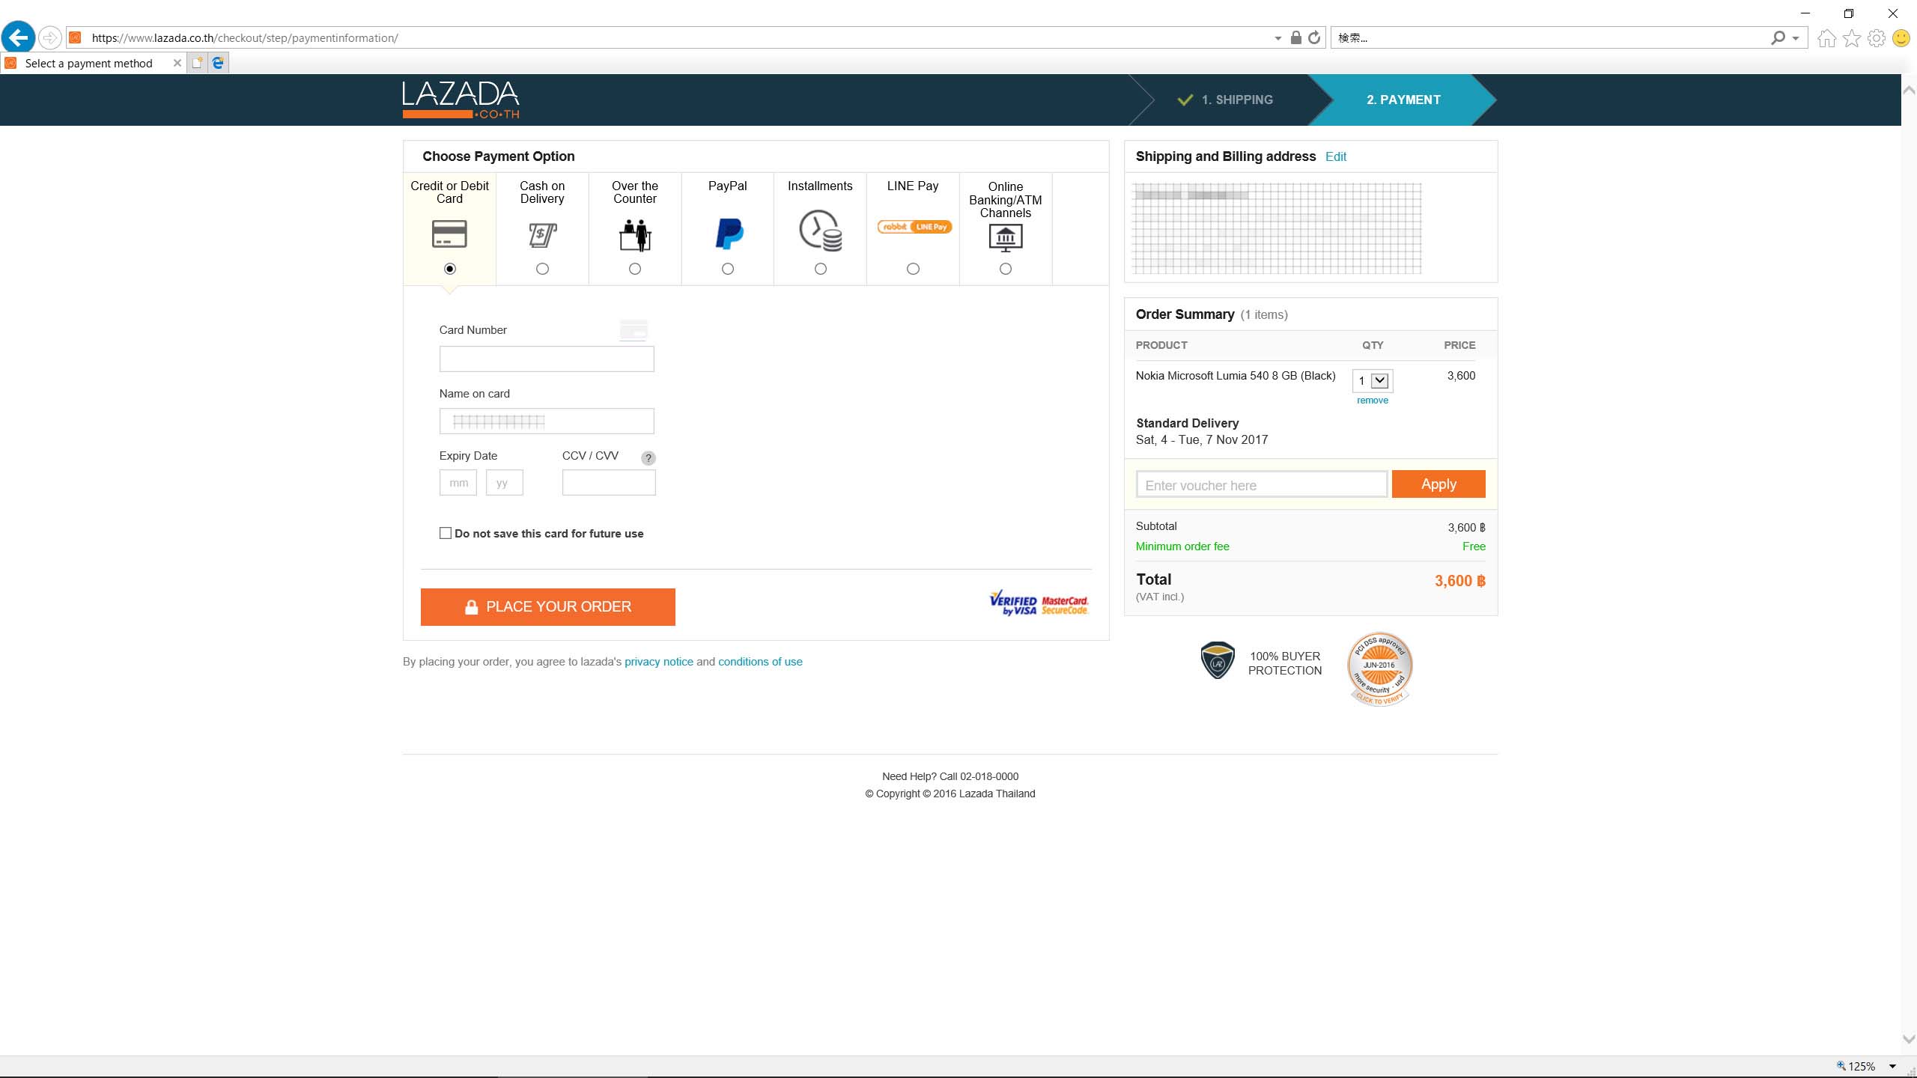
Task: Open the zoom level dropdown arrow
Action: [1892, 1066]
